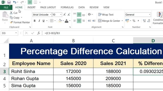Select the HOME ribbon tab

(19, 7)
